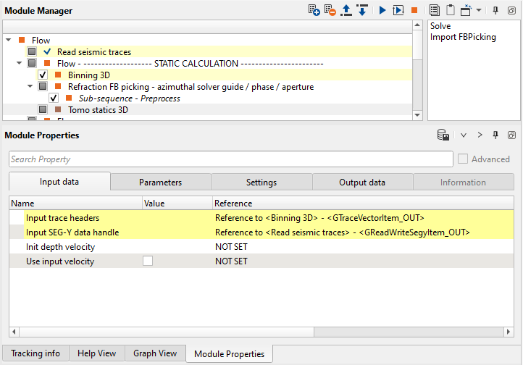Screen dimensions: 523x365
Task: Click the Solve action in side list
Action: 440,26
